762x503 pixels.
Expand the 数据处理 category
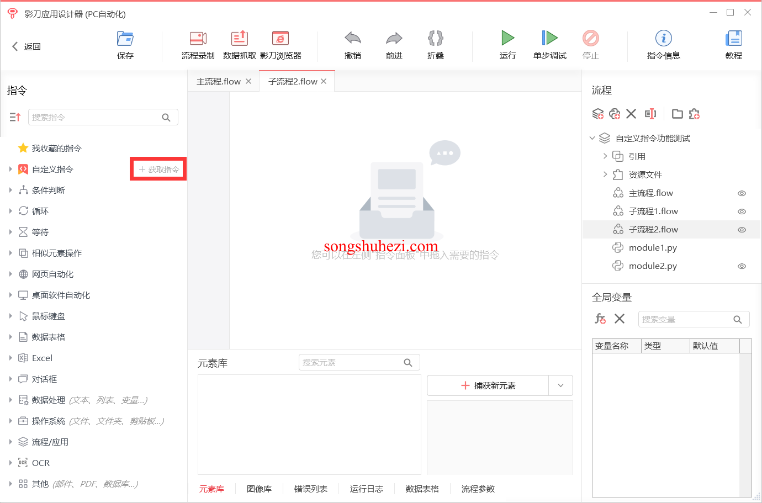[10, 400]
